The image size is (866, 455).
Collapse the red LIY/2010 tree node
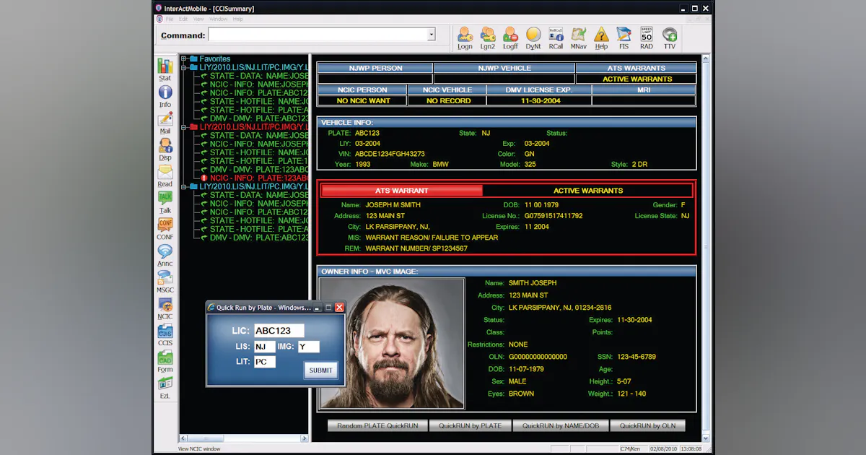click(185, 127)
